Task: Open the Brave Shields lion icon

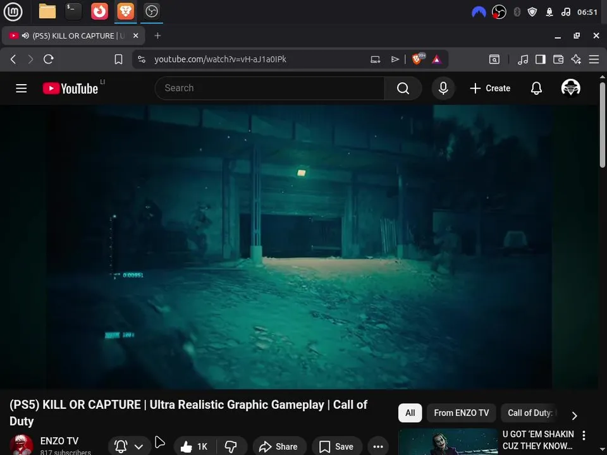Action: [x=418, y=59]
